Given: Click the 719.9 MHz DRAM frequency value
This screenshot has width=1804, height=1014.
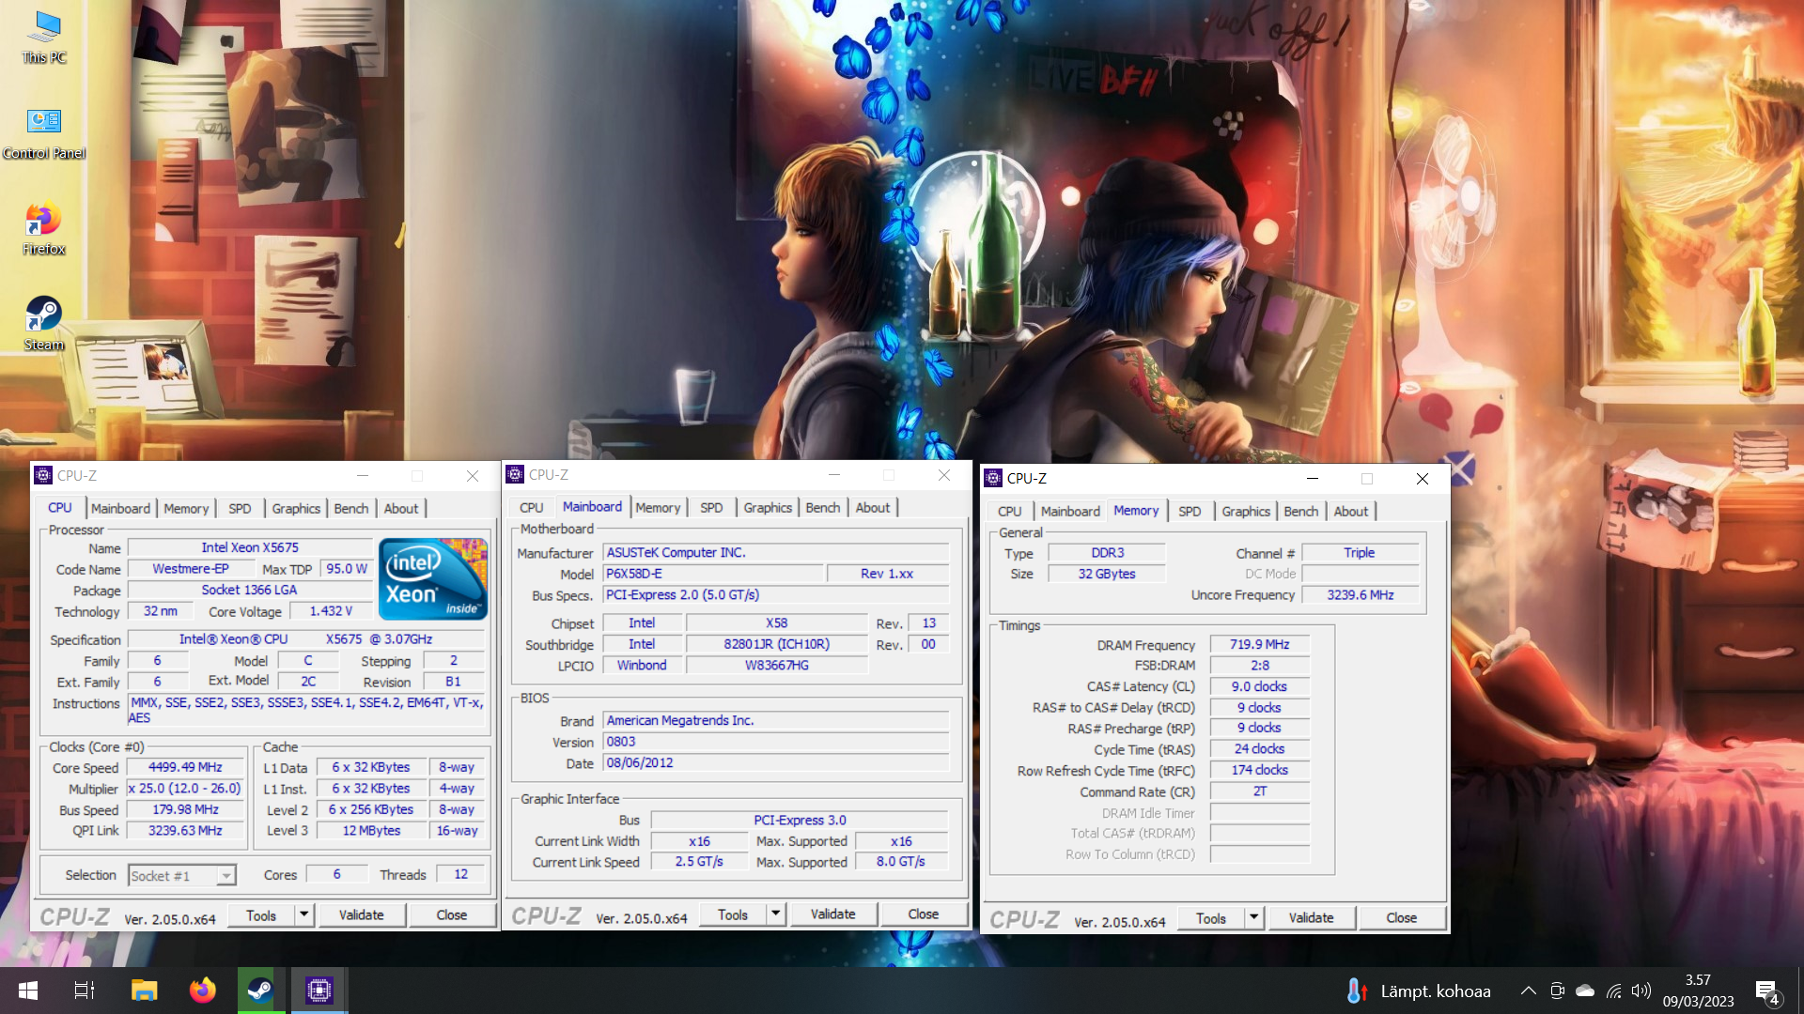Looking at the screenshot, I should click(1259, 644).
